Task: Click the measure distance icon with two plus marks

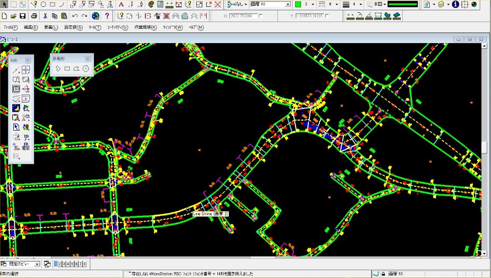Action: point(351,16)
